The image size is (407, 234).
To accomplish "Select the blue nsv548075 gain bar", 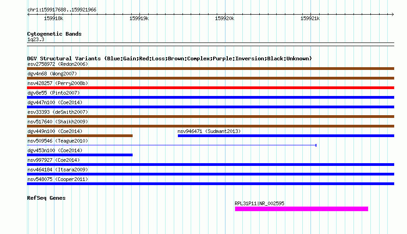I will pyautogui.click(x=210, y=184).
